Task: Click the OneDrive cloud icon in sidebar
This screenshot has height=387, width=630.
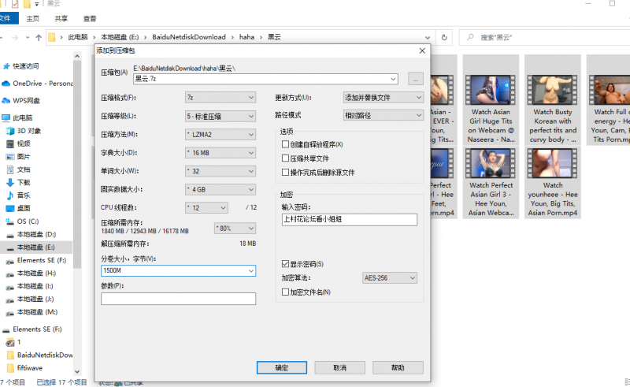Action: point(7,84)
